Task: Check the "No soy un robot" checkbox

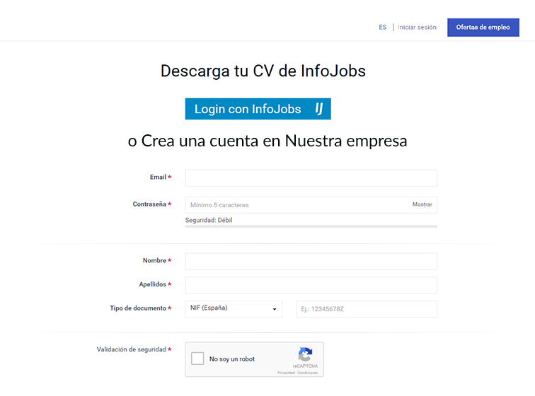Action: coord(197,359)
